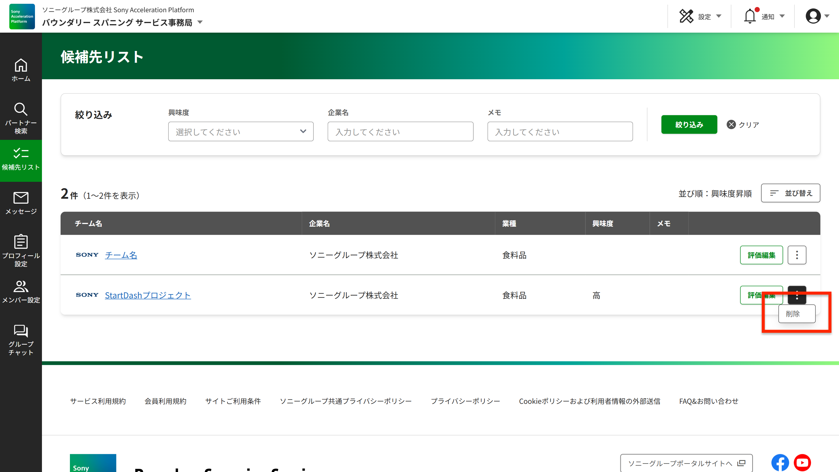This screenshot has height=472, width=839.
Task: Click the クリア clear filter button
Action: [x=743, y=124]
